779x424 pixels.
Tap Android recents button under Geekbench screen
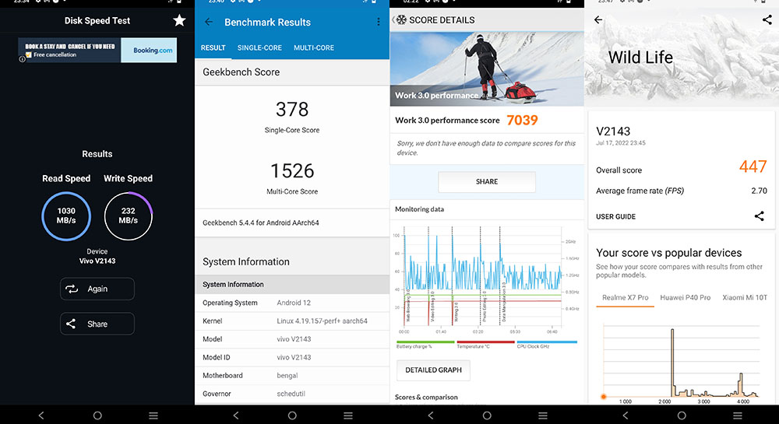[347, 415]
